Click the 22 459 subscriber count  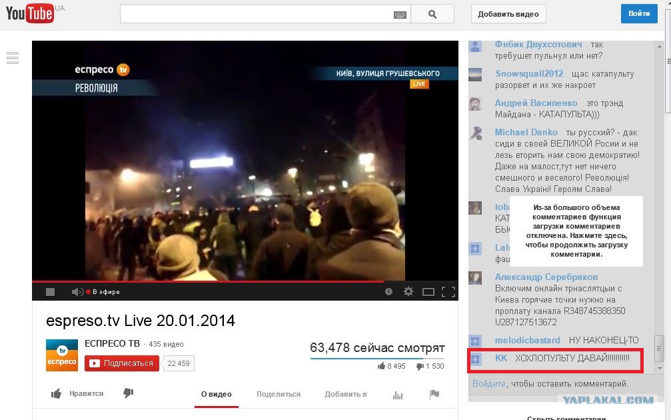[x=179, y=363]
